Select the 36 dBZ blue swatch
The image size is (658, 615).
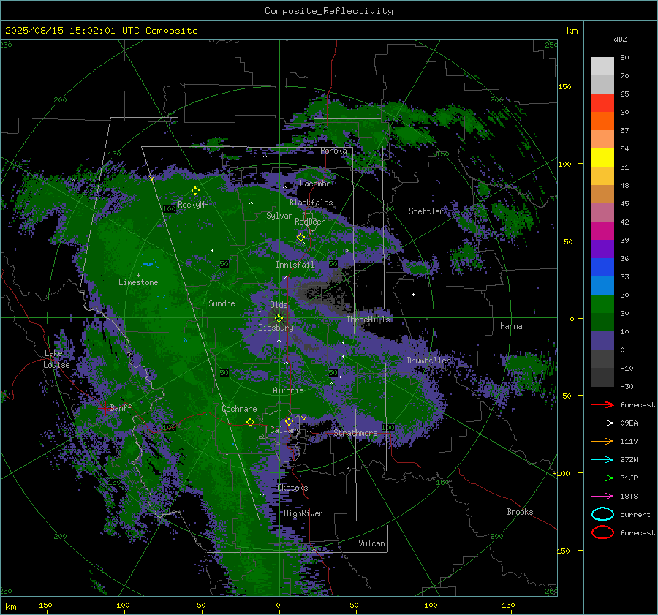(x=602, y=267)
